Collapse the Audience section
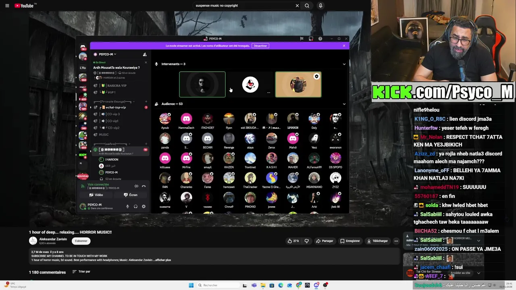Image resolution: width=516 pixels, height=290 pixels. pos(344,104)
